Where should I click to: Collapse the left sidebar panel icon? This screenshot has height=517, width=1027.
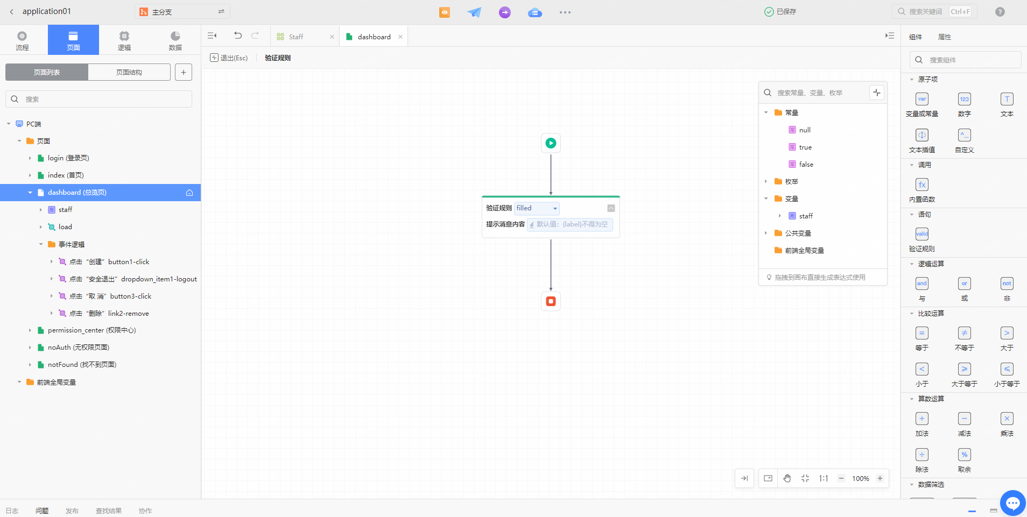212,36
